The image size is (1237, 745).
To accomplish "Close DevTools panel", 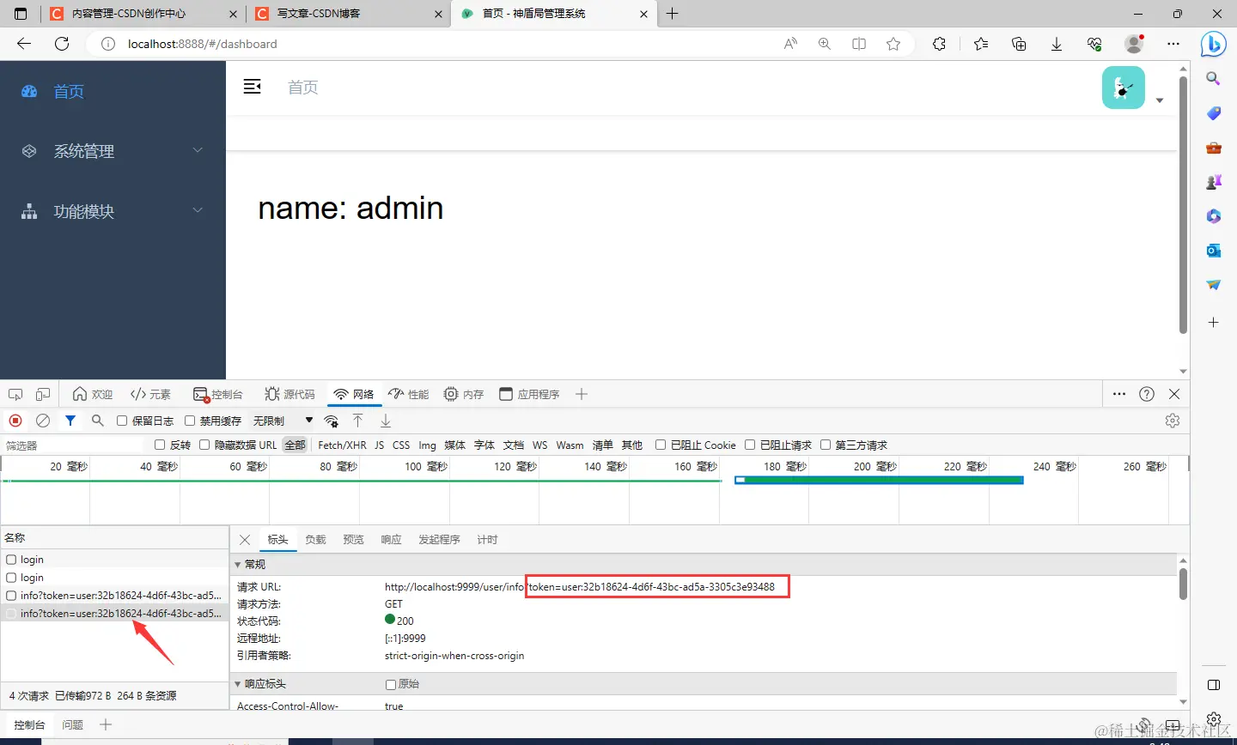I will coord(1174,394).
